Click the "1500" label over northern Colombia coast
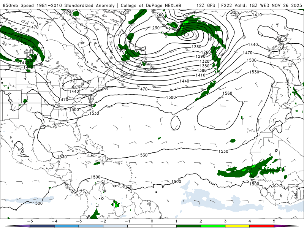 tap(96, 177)
